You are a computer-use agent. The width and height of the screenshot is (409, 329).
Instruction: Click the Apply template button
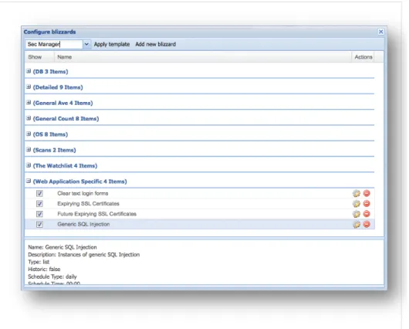click(112, 44)
